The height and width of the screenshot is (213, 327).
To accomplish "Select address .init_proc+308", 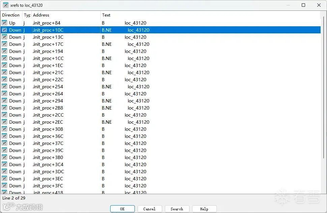I will point(48,129).
